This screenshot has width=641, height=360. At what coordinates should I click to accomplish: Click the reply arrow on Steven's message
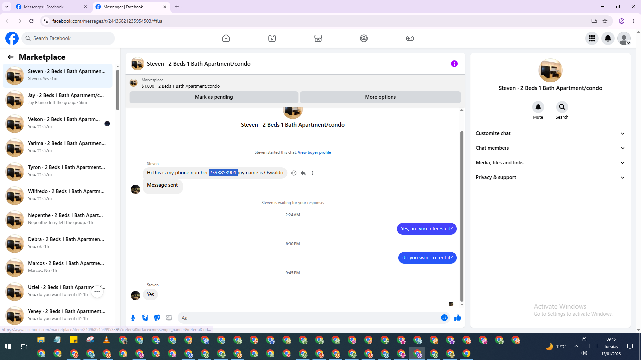303,173
